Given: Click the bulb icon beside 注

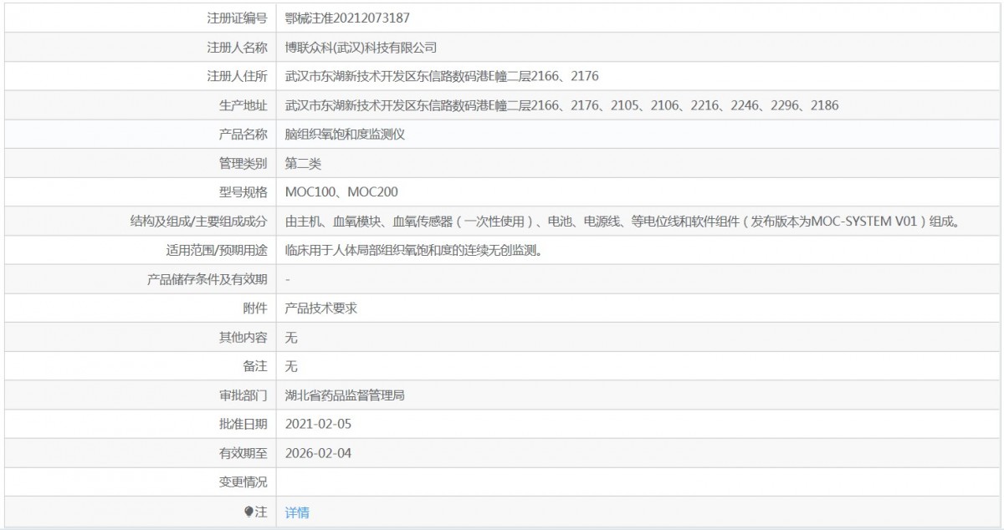Looking at the screenshot, I should point(248,512).
